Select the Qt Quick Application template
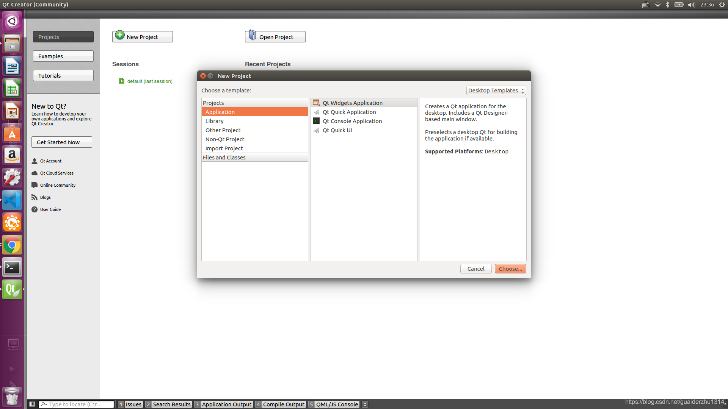This screenshot has height=409, width=728. (364, 112)
